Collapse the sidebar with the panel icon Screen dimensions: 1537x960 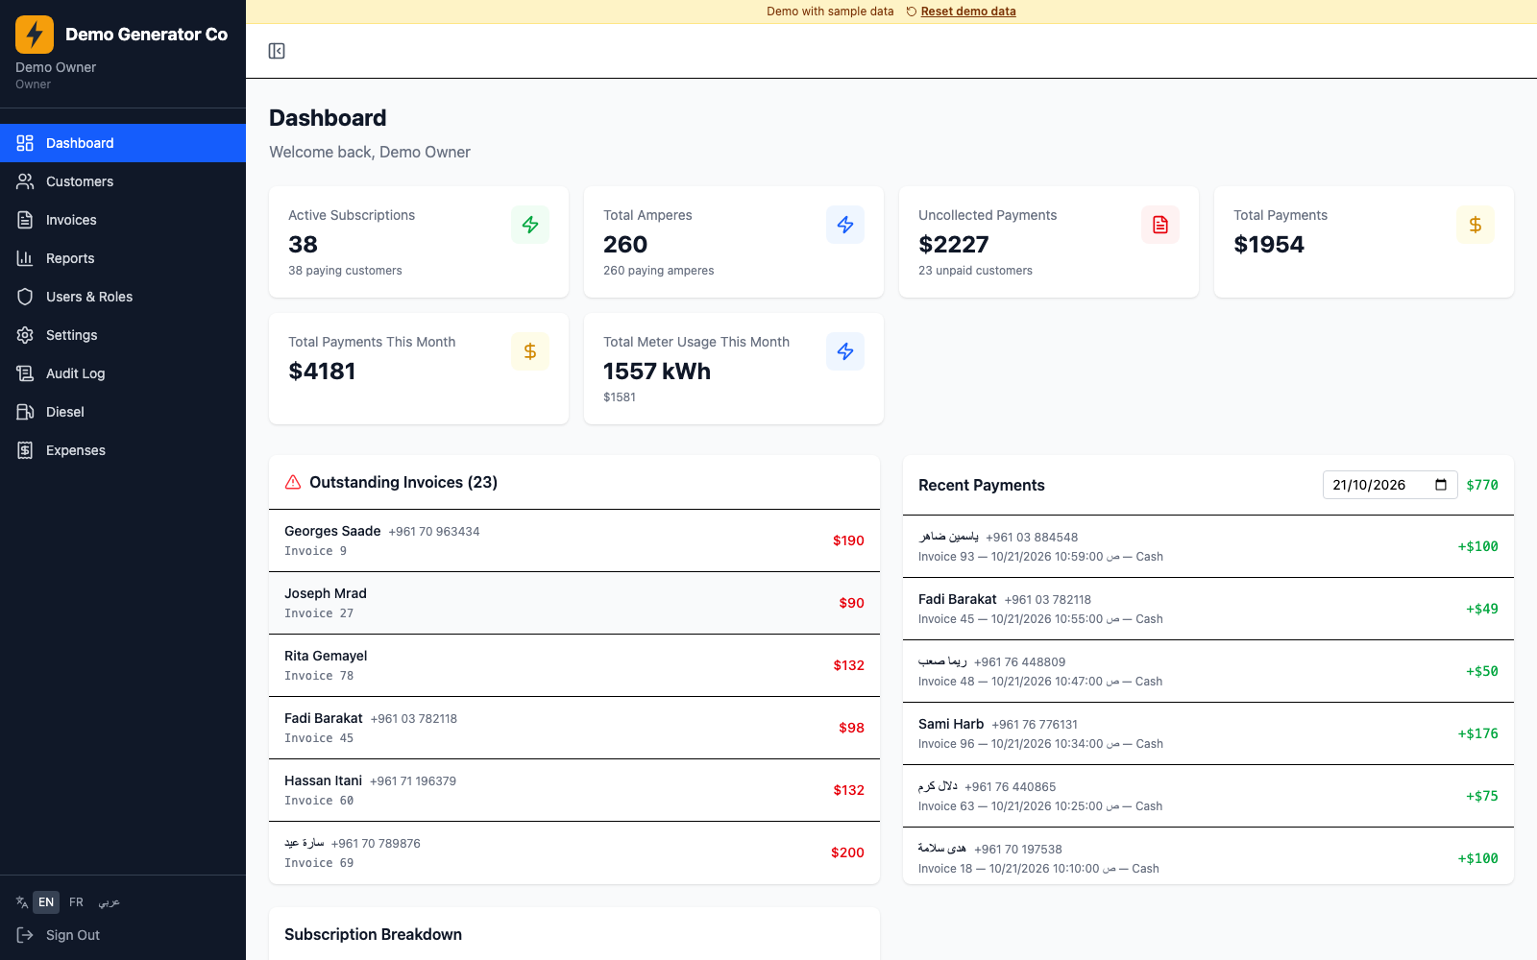277,51
